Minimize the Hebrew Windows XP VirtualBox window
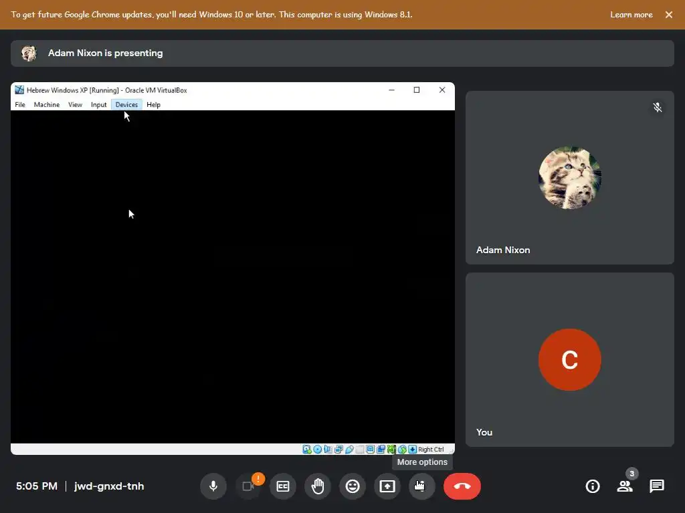The width and height of the screenshot is (685, 513). 391,90
